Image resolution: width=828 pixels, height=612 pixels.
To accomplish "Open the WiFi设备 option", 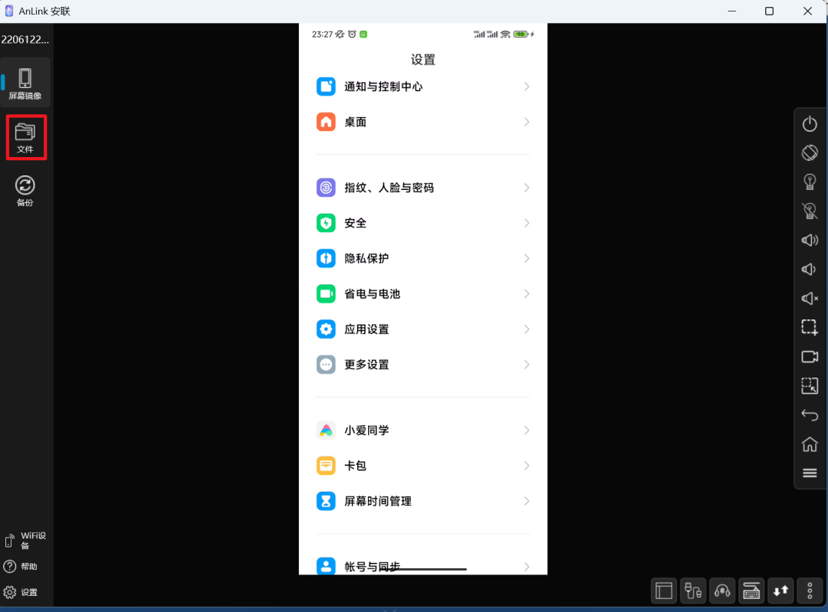I will (25, 540).
